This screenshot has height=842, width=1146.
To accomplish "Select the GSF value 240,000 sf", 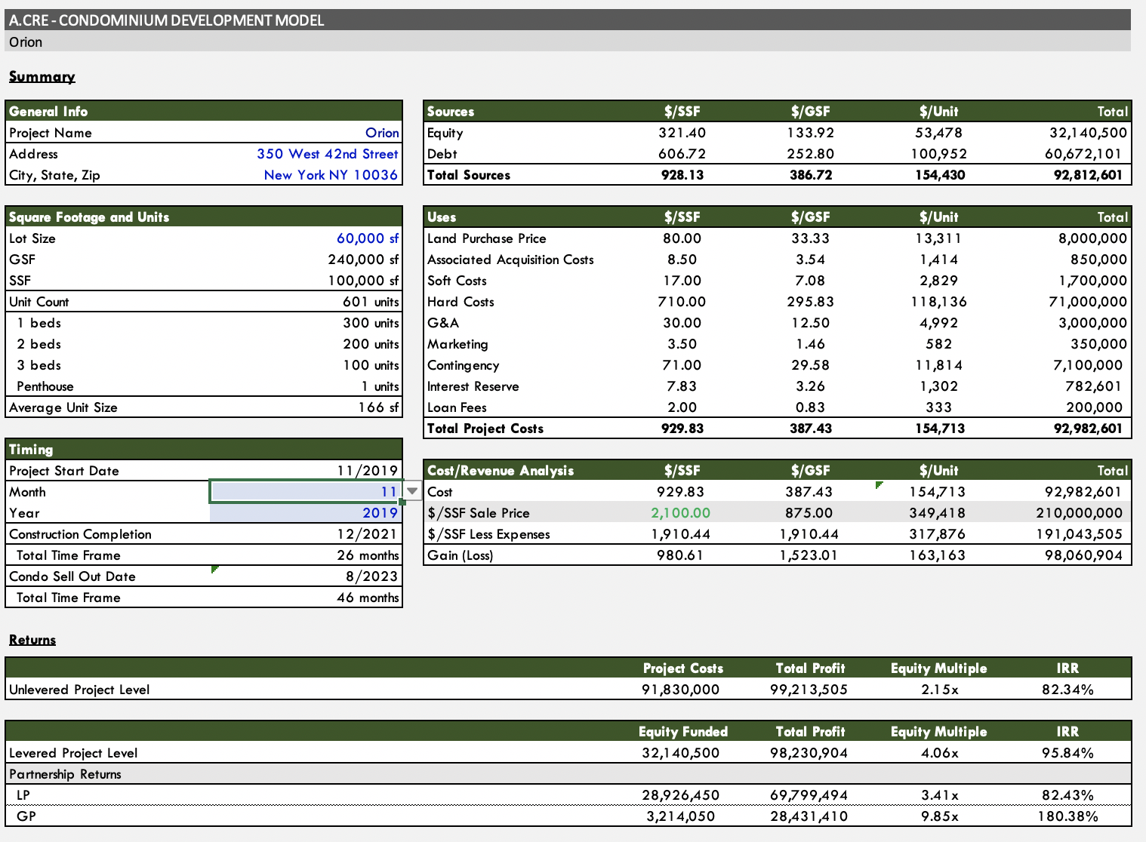I will click(x=363, y=260).
